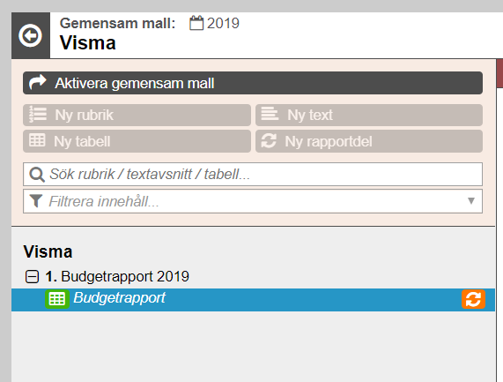Select the Budgetrapport 2019 heading item
Screen dimensions: 503x382
coord(117,277)
